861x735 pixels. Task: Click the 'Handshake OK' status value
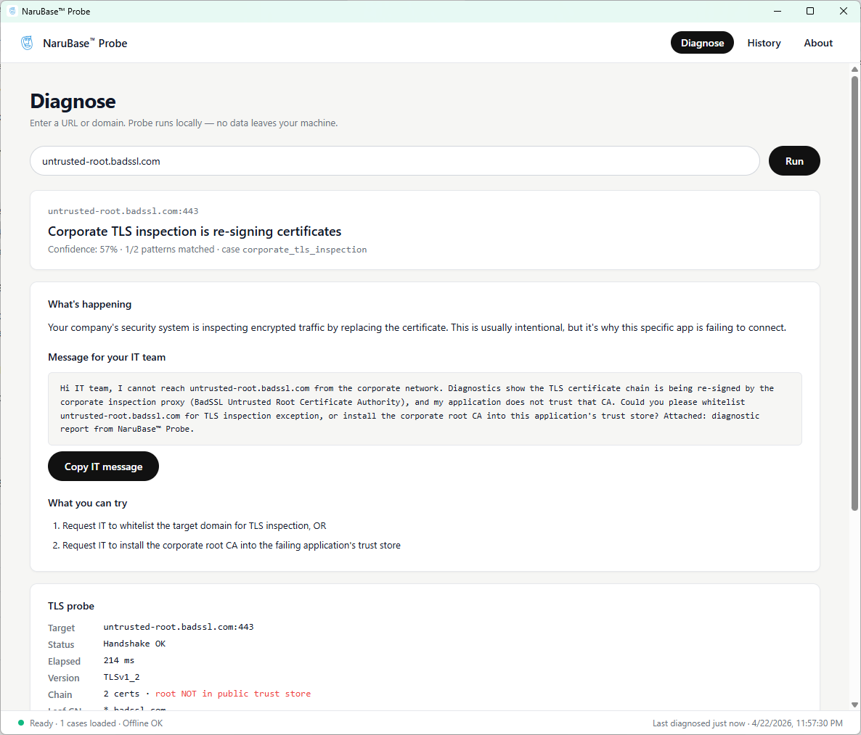pos(134,644)
